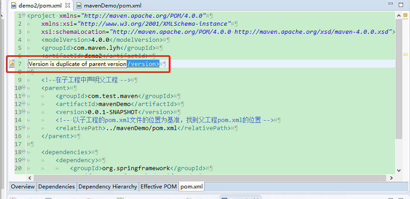
Task: Select the pom.xml source tab
Action: [x=191, y=187]
